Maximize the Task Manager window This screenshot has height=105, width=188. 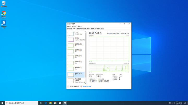point(125,24)
